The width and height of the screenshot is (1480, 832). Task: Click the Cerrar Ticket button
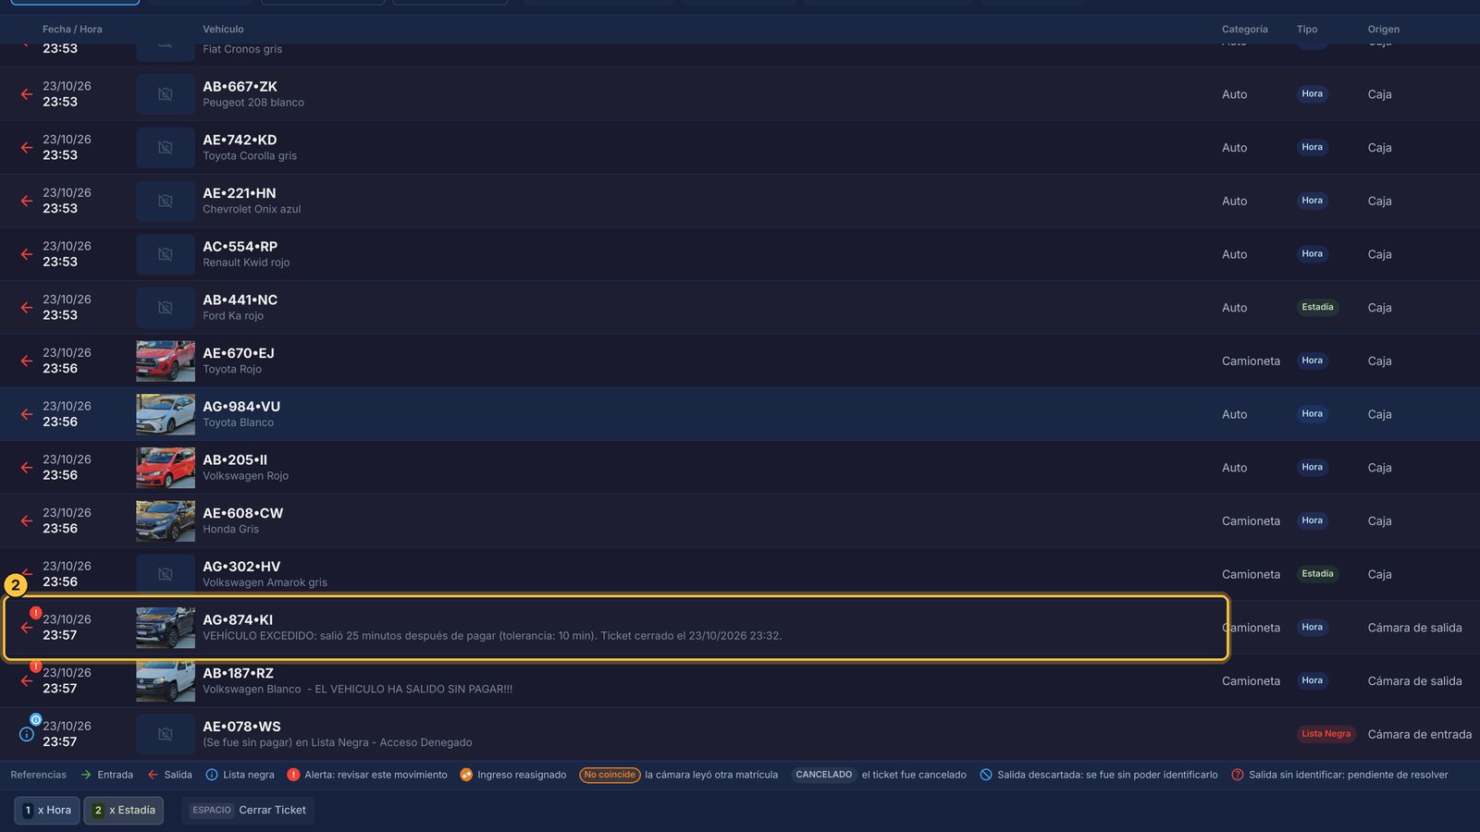tap(249, 810)
